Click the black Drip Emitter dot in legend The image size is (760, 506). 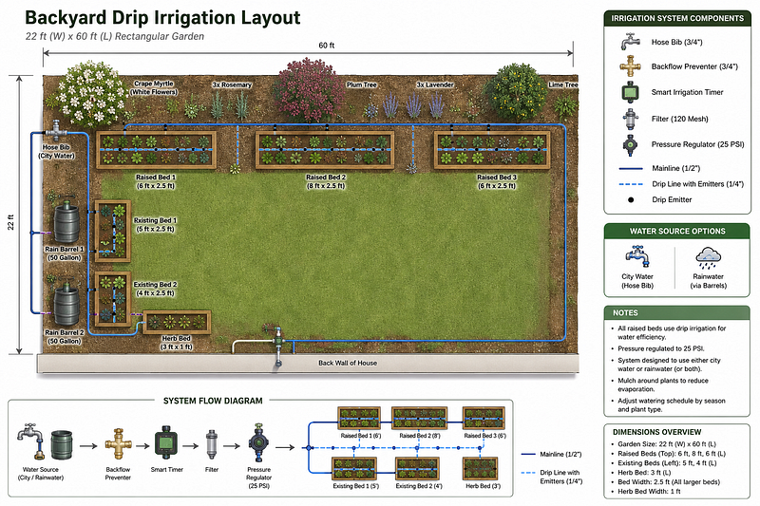click(x=631, y=199)
